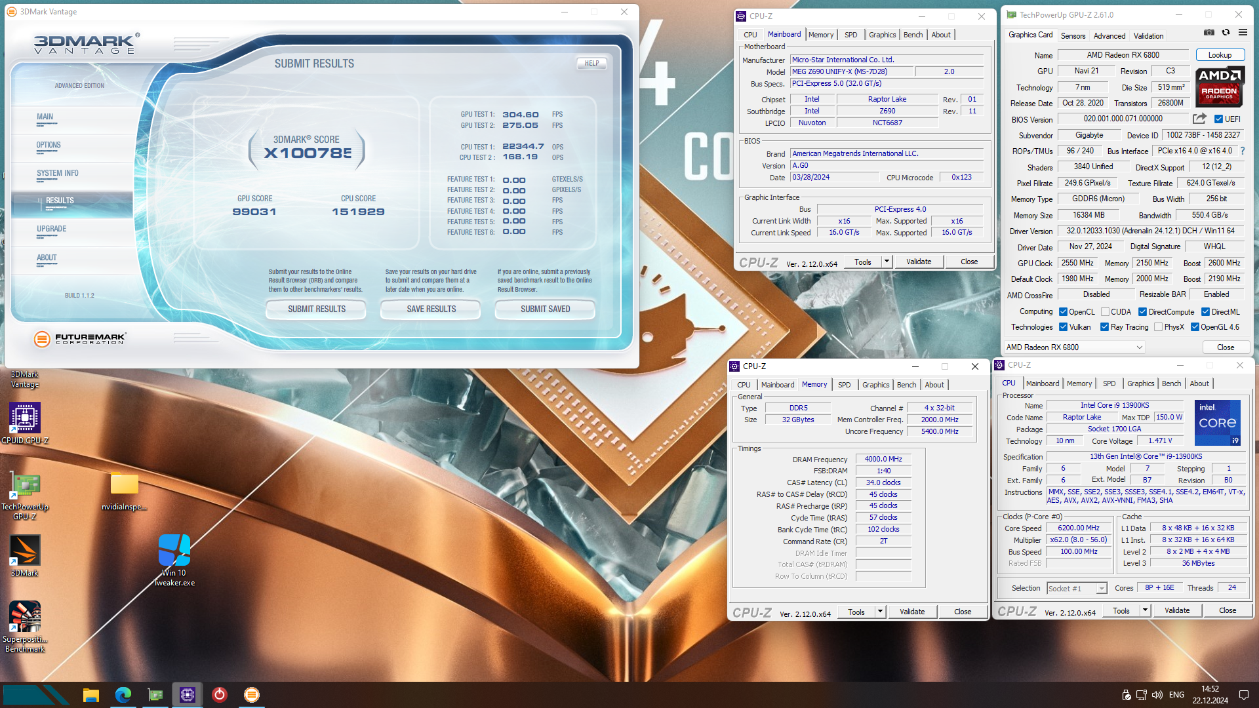The image size is (1259, 708).
Task: Open Bench tab in Memory CPU-Z window
Action: (x=906, y=385)
